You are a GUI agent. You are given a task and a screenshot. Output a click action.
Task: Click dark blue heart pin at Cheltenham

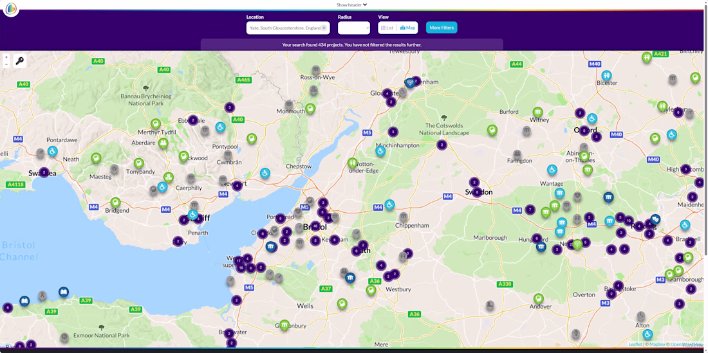pyautogui.click(x=410, y=82)
